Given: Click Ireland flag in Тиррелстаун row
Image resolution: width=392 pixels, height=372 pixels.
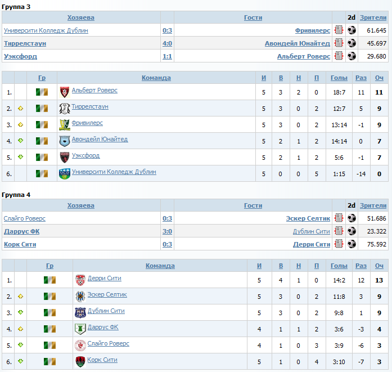Looking at the screenshot, I should pyautogui.click(x=42, y=108).
